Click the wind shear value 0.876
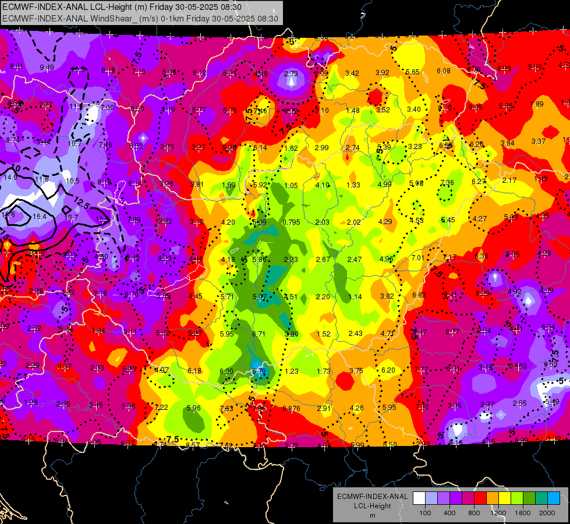The width and height of the screenshot is (570, 524). pos(291,408)
